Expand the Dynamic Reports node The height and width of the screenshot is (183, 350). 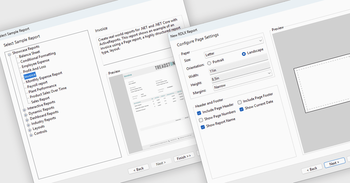(x=26, y=115)
